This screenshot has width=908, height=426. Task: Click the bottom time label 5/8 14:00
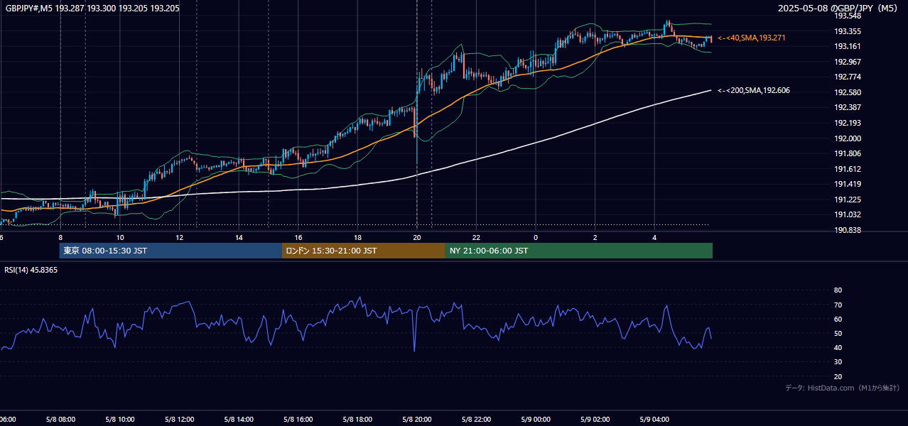[239, 419]
